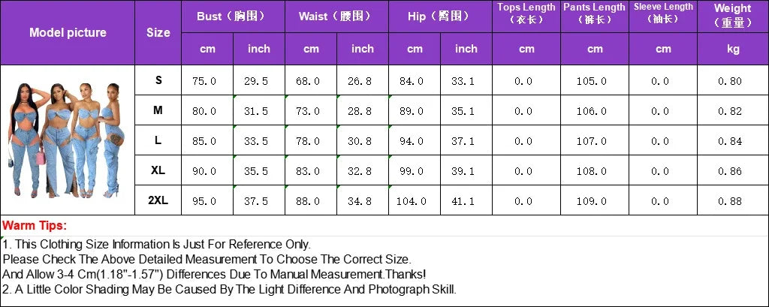769x307 pixels.
Task: Click the Tops Length header
Action: (x=526, y=13)
